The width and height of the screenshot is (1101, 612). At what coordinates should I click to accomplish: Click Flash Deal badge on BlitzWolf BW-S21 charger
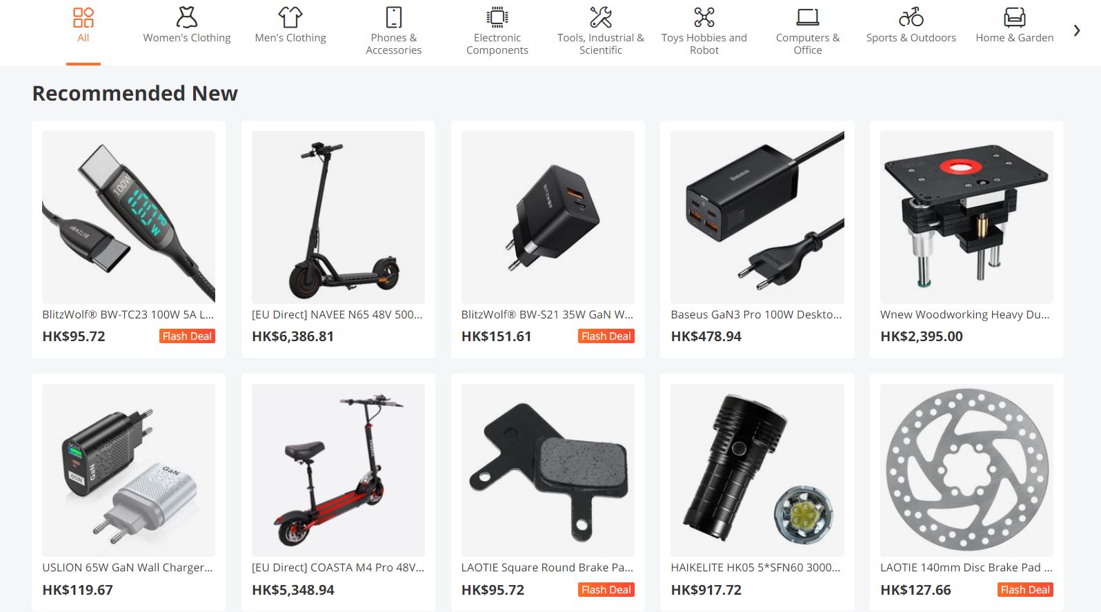click(606, 336)
